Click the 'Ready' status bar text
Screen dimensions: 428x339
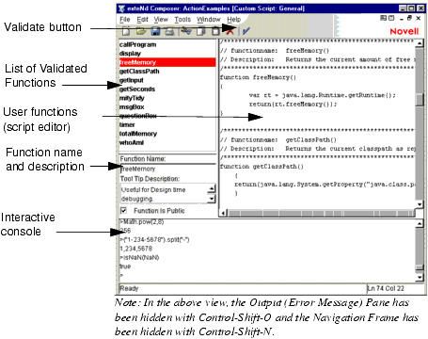[129, 288]
